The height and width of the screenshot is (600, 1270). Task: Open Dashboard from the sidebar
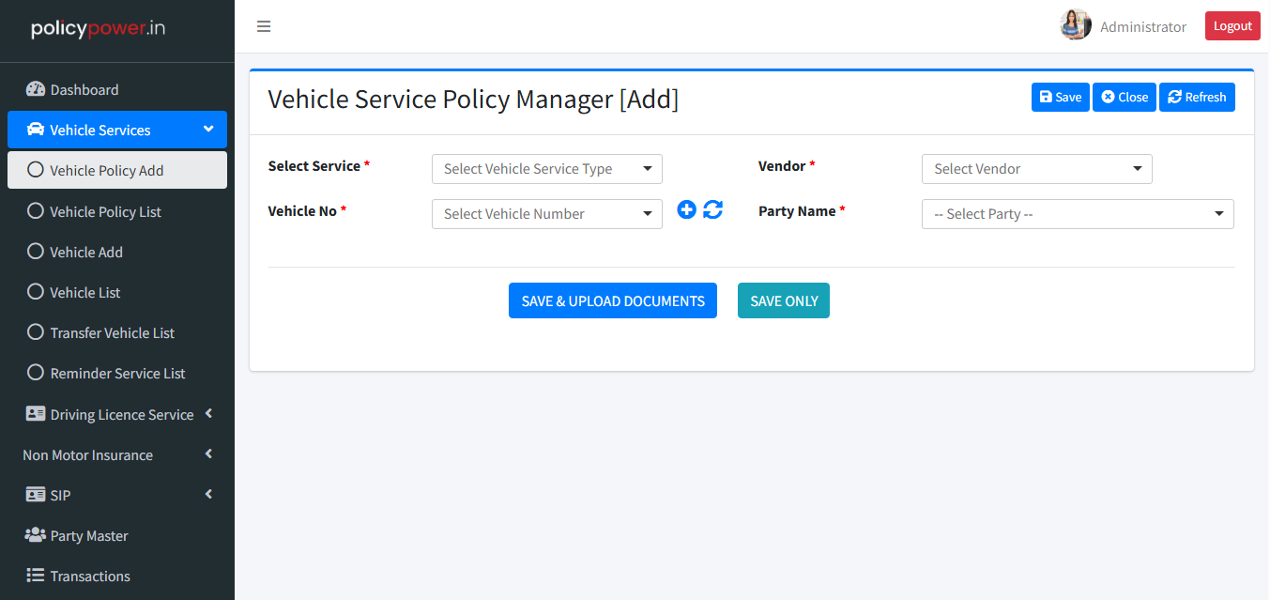[84, 90]
